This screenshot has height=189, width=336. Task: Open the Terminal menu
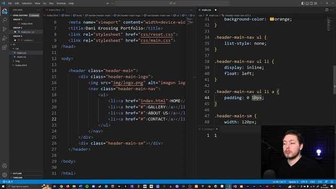(x=61, y=4)
